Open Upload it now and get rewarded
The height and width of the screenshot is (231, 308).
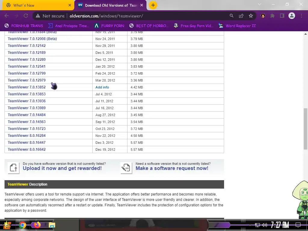pos(62,168)
